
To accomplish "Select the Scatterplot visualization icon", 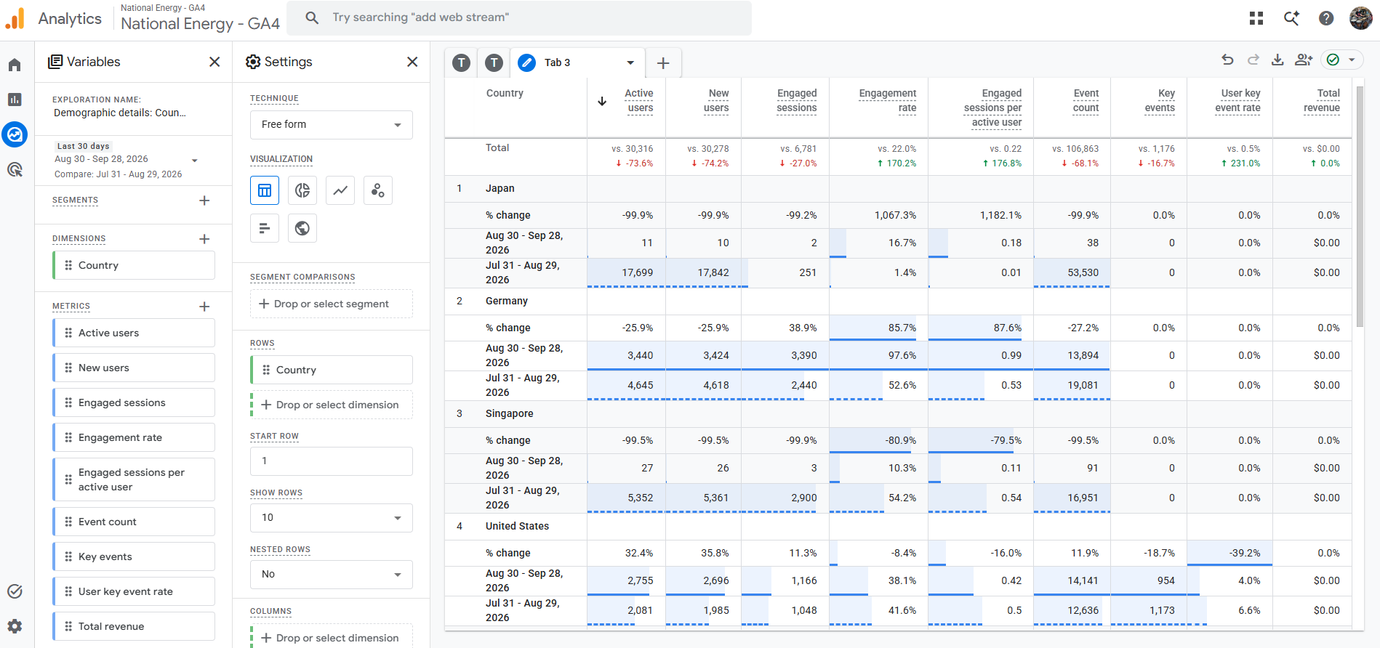I will click(x=378, y=190).
